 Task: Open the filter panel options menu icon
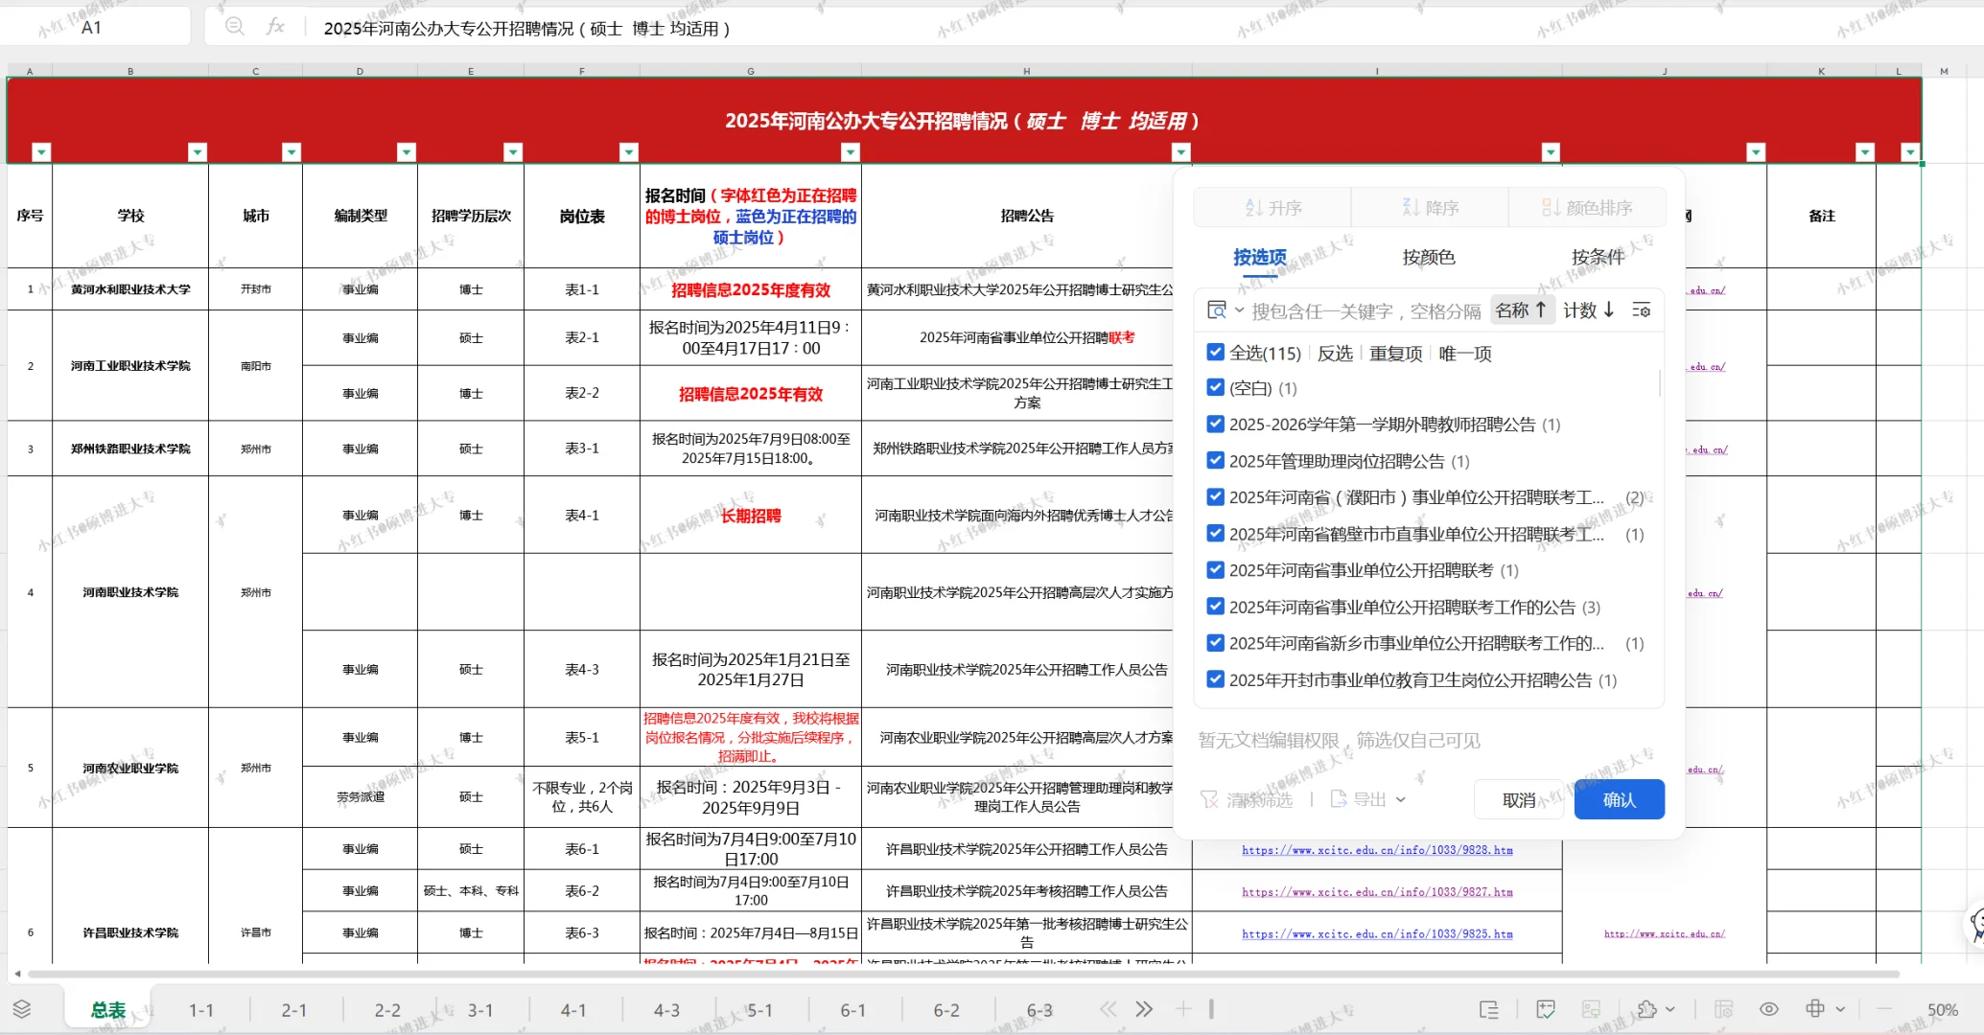1642,310
